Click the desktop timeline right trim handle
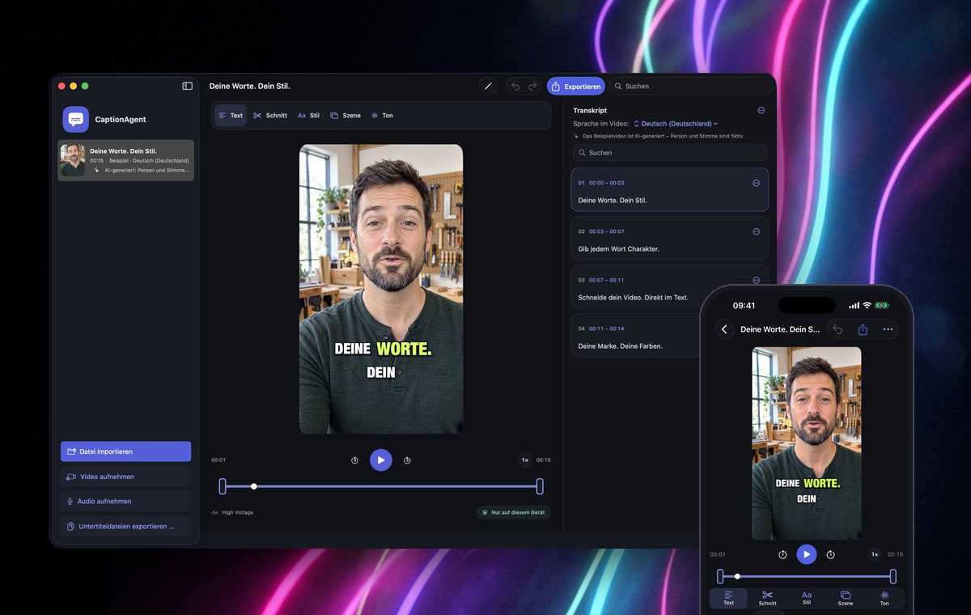971x615 pixels. click(540, 486)
